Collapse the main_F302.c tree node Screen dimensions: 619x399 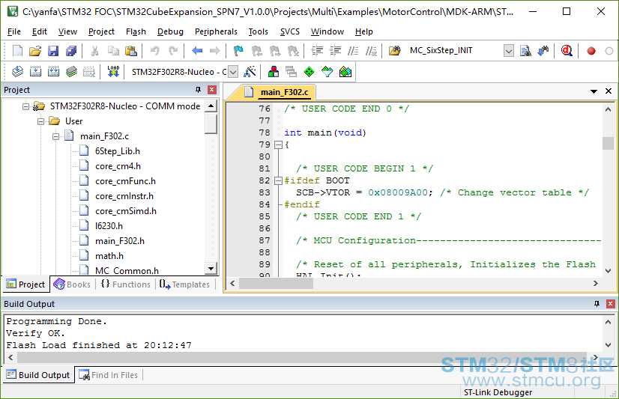pos(55,136)
